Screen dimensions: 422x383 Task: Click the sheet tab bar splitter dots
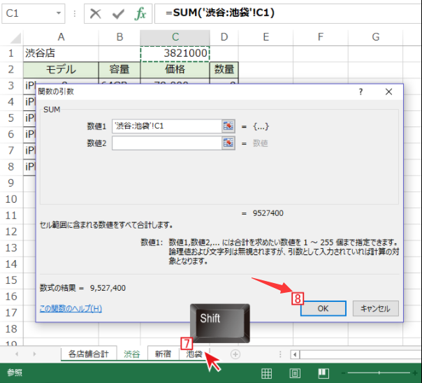coord(280,354)
